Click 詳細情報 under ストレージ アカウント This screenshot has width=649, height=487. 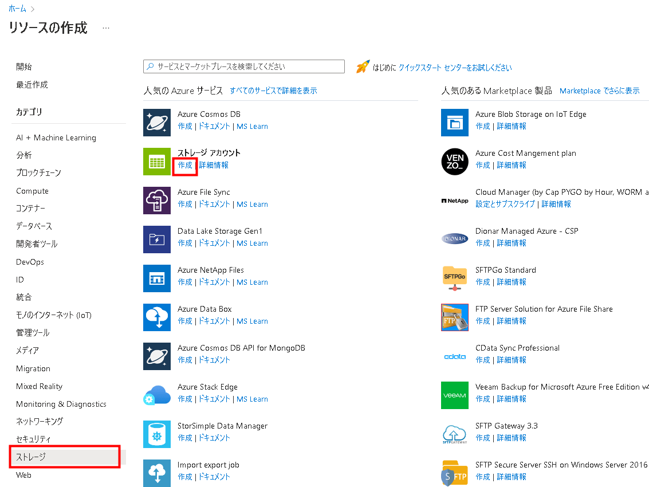(x=214, y=165)
